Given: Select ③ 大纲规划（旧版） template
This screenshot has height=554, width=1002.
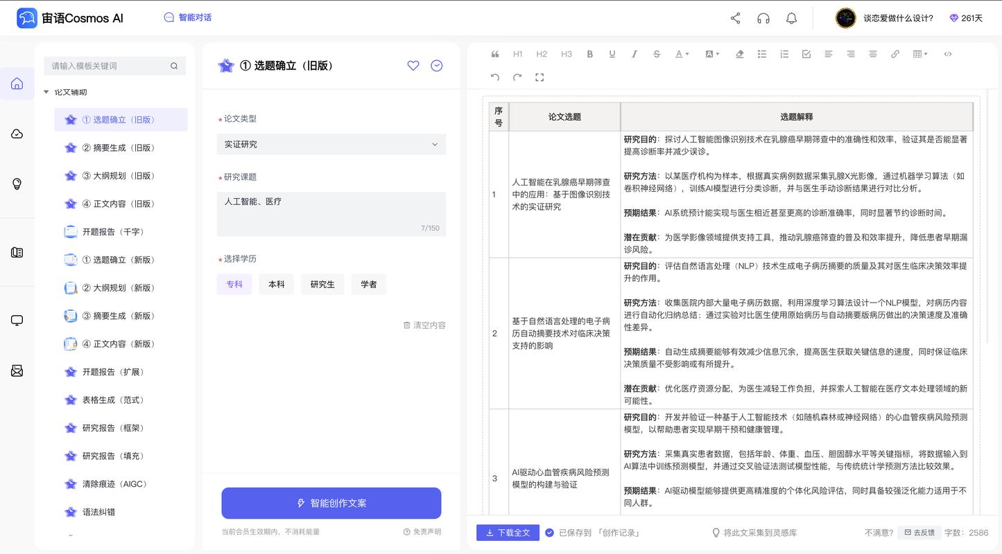Looking at the screenshot, I should (121, 176).
